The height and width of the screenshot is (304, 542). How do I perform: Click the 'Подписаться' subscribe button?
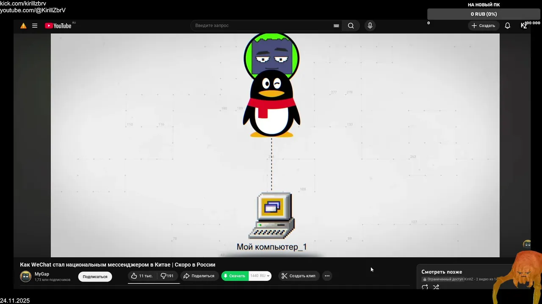tap(95, 277)
